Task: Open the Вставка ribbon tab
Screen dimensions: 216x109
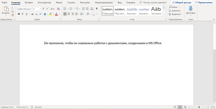Action: (29, 2)
